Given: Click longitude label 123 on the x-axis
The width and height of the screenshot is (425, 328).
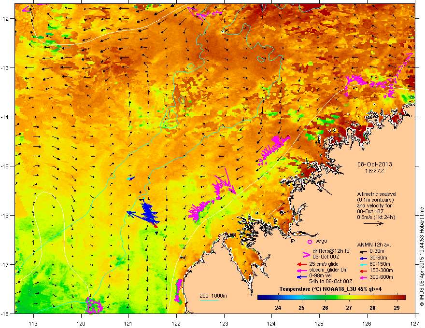Looking at the screenshot, I should click(224, 323).
